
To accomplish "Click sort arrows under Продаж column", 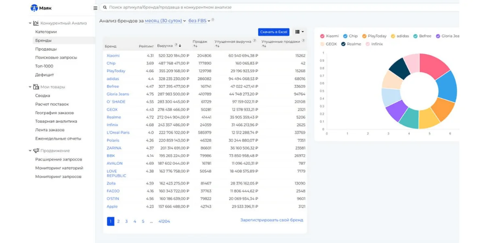I will [x=195, y=46].
